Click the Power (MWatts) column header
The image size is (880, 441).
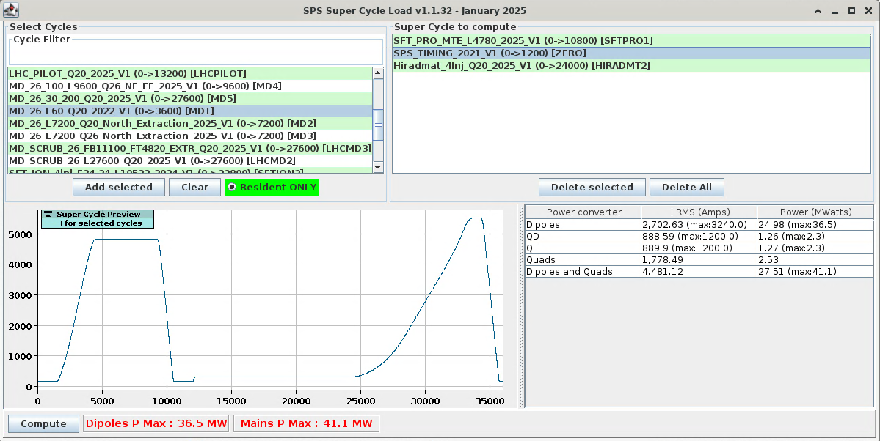[815, 212]
